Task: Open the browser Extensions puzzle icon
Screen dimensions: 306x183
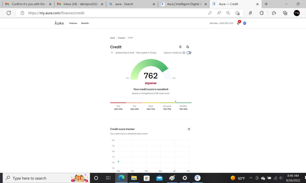Action: (x=262, y=13)
